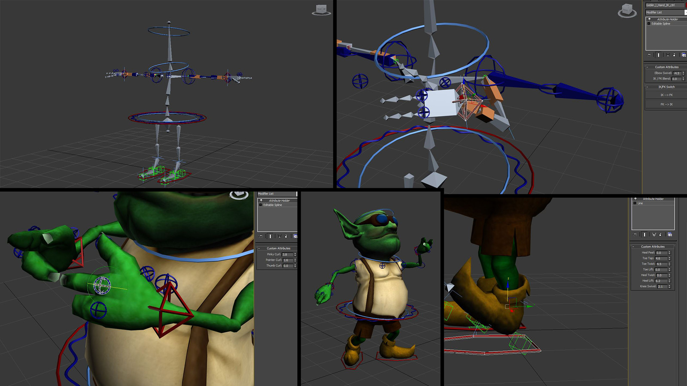This screenshot has width=687, height=386.
Task: Click Remove Modifier icon in the foot panel
Action: (660, 235)
